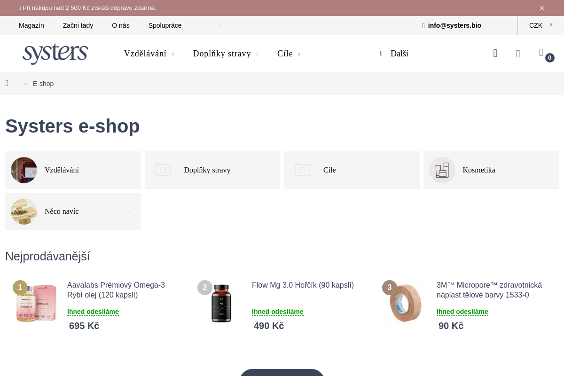Open the Cíle category tile

tap(352, 170)
